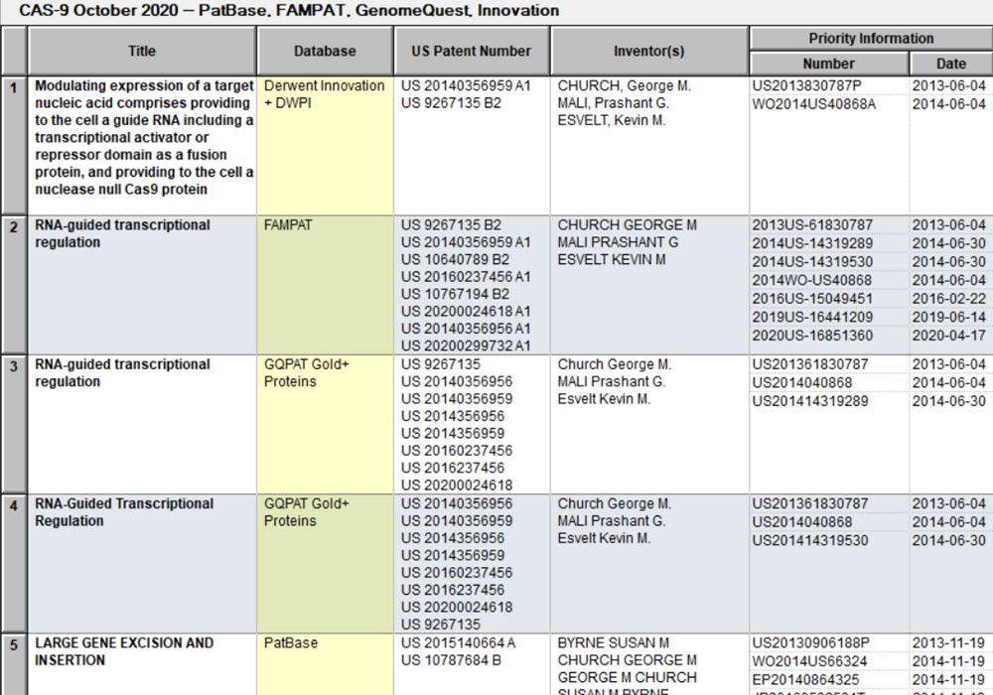The width and height of the screenshot is (993, 695).
Task: Click the Title column header
Action: [141, 51]
